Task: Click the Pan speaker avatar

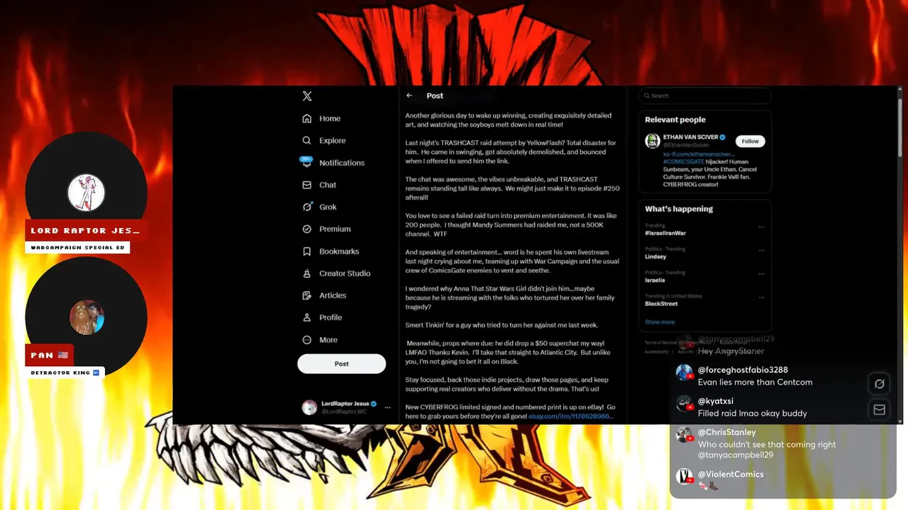Action: coord(87,317)
